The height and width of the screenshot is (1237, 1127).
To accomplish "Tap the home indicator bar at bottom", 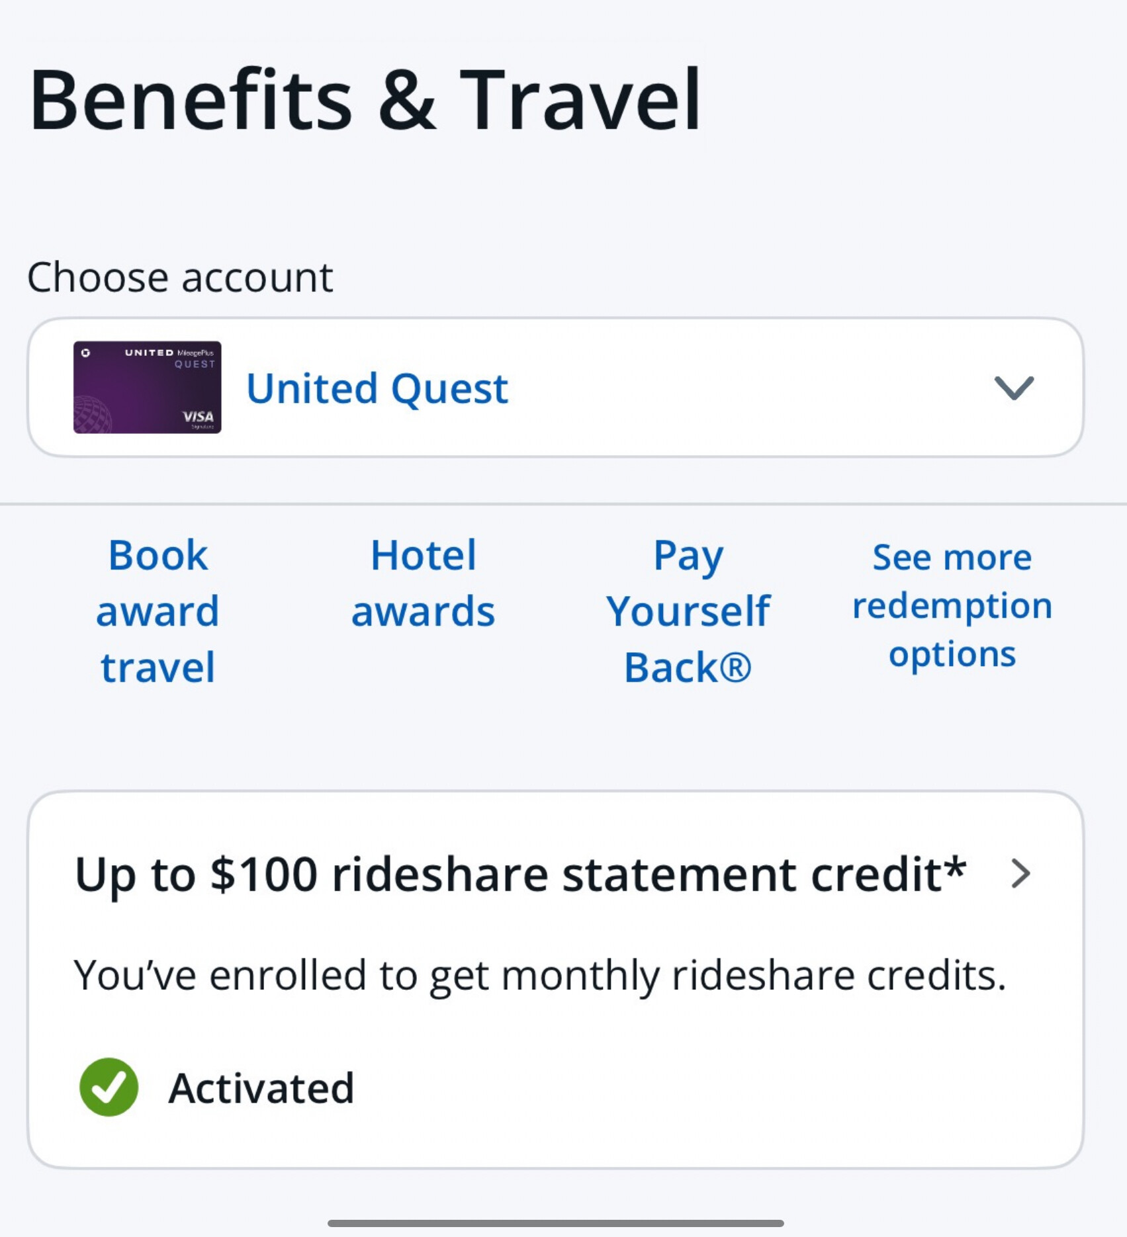I will (x=556, y=1223).
